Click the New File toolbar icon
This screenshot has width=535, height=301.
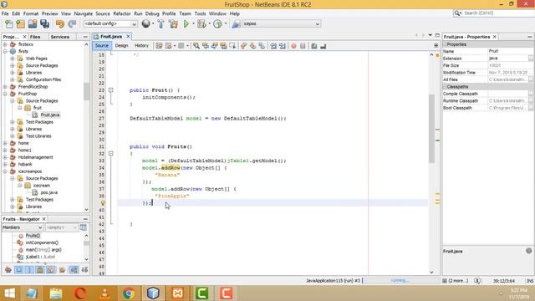9,24
